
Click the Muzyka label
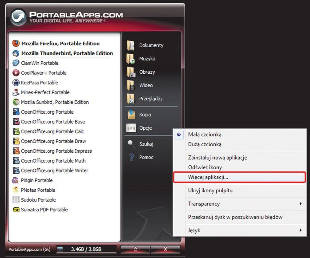[147, 59]
